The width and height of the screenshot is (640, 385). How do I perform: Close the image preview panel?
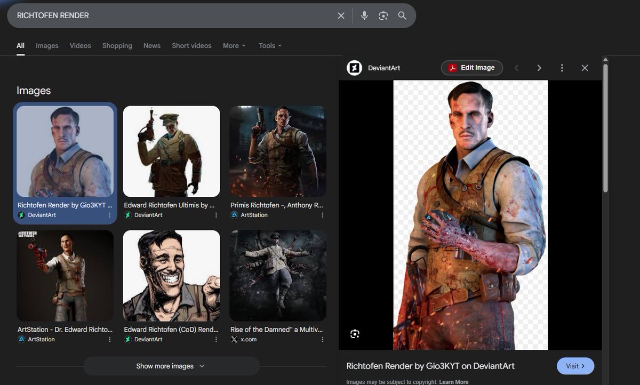[x=585, y=68]
